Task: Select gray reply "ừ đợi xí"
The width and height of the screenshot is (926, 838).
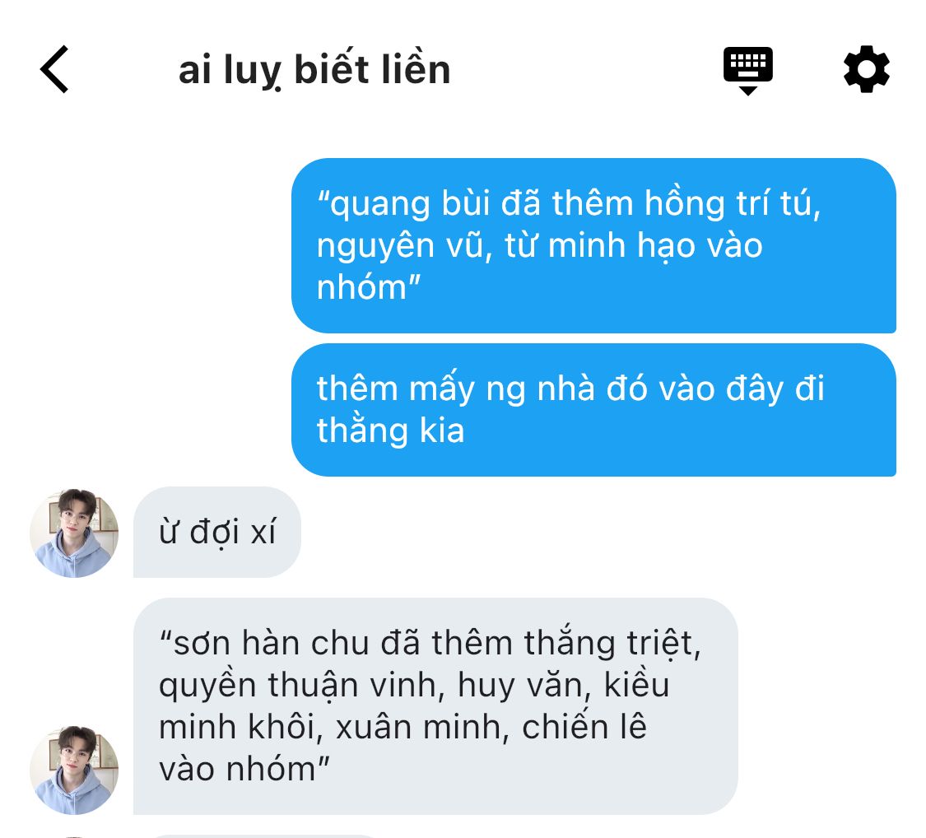Action: [x=216, y=532]
